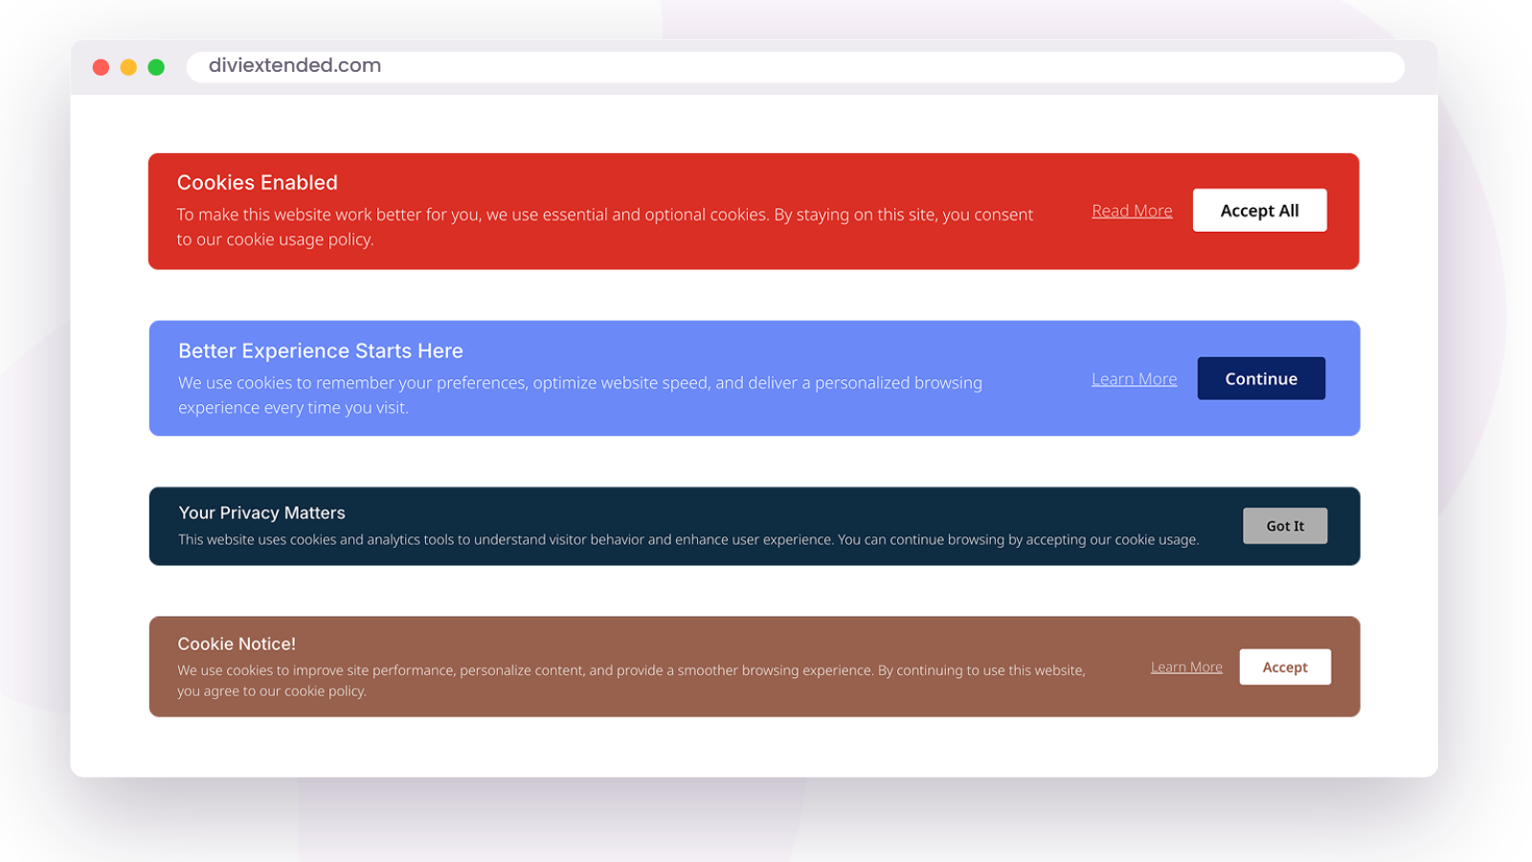Click the Continue button in blue banner
The image size is (1532, 862).
[1261, 378]
